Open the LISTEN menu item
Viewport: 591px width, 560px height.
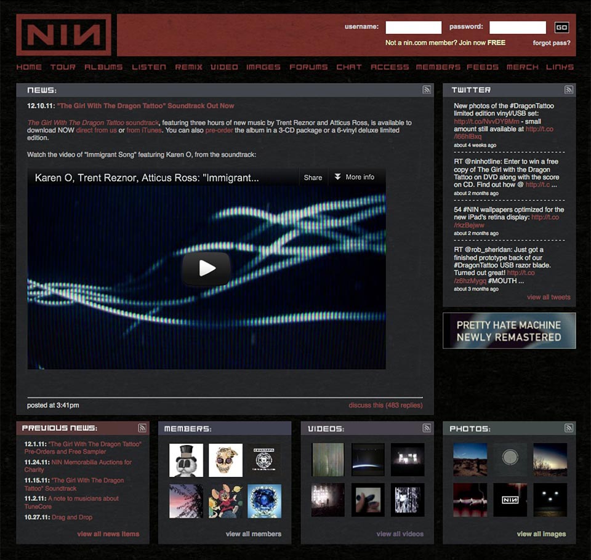149,67
